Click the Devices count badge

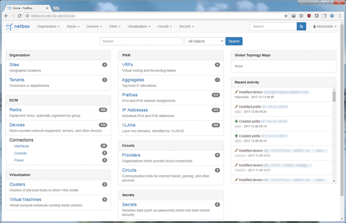[x=103, y=125]
